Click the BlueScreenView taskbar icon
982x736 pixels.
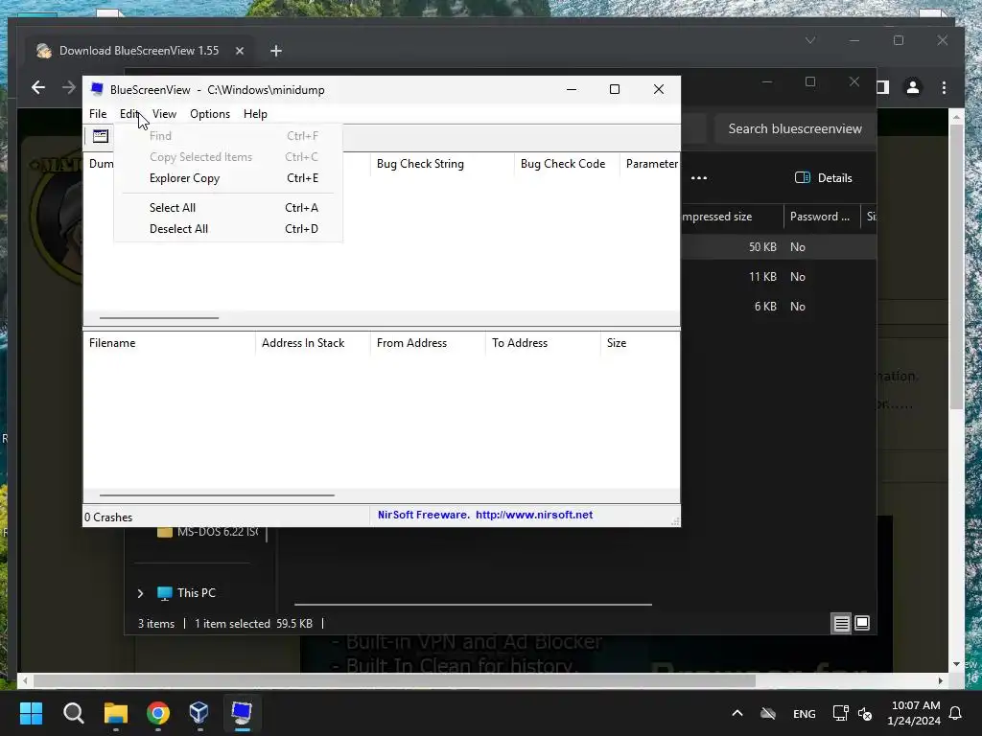tap(242, 713)
